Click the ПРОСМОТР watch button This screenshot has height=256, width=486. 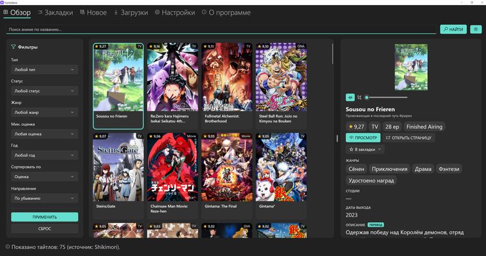click(x=363, y=138)
